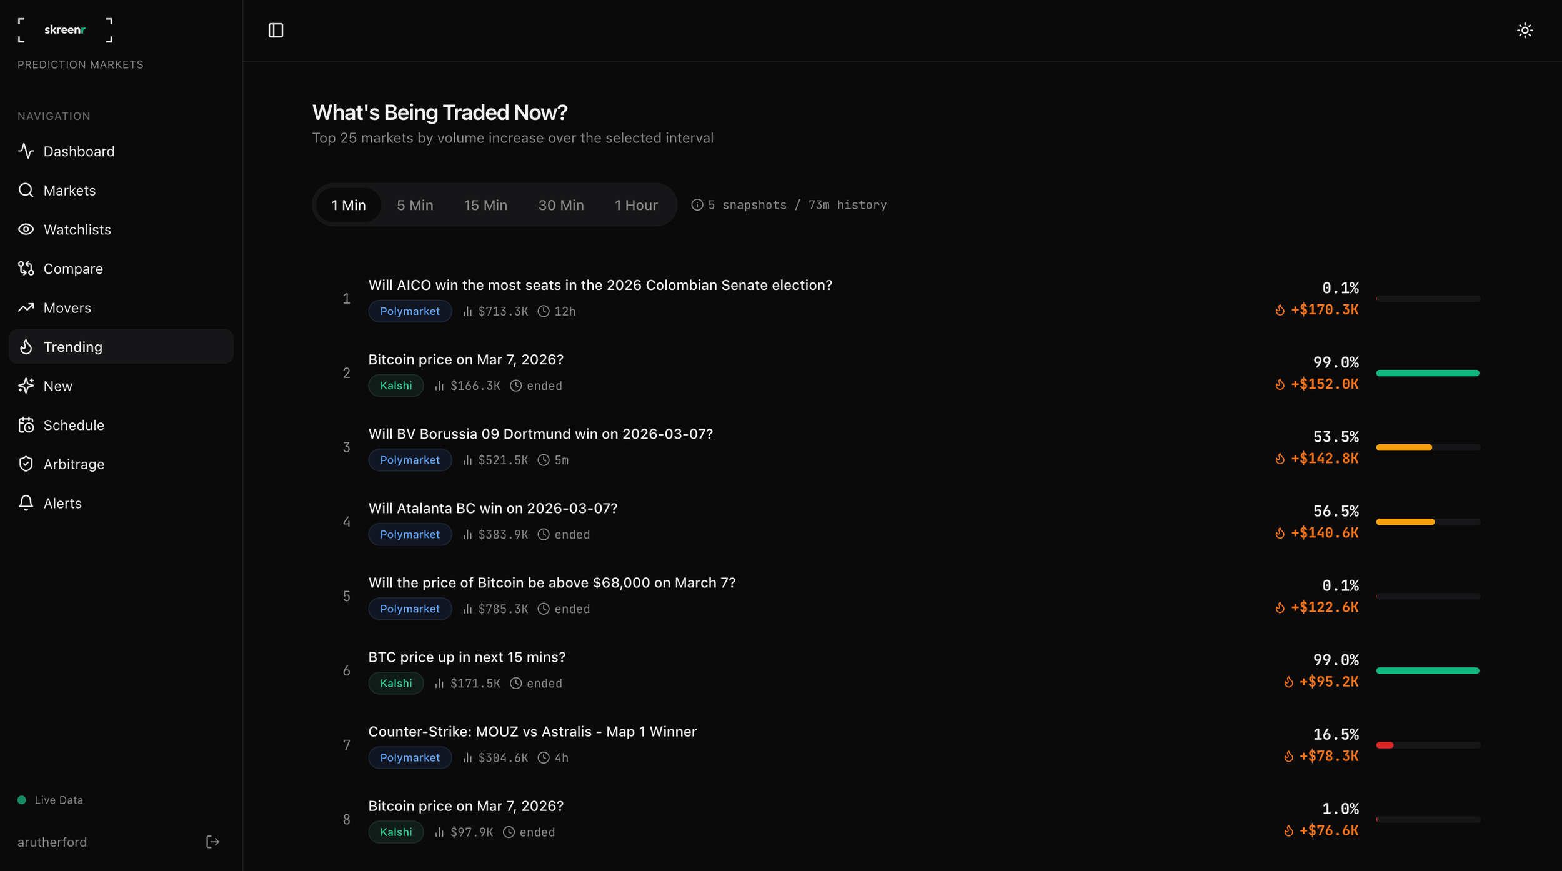Click the Alerts bell icon
Screen dimensions: 1562x871
tap(26, 503)
